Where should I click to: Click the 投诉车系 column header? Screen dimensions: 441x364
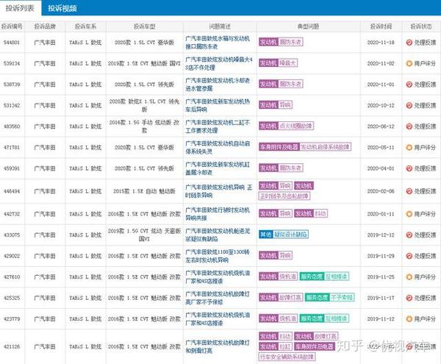(85, 26)
